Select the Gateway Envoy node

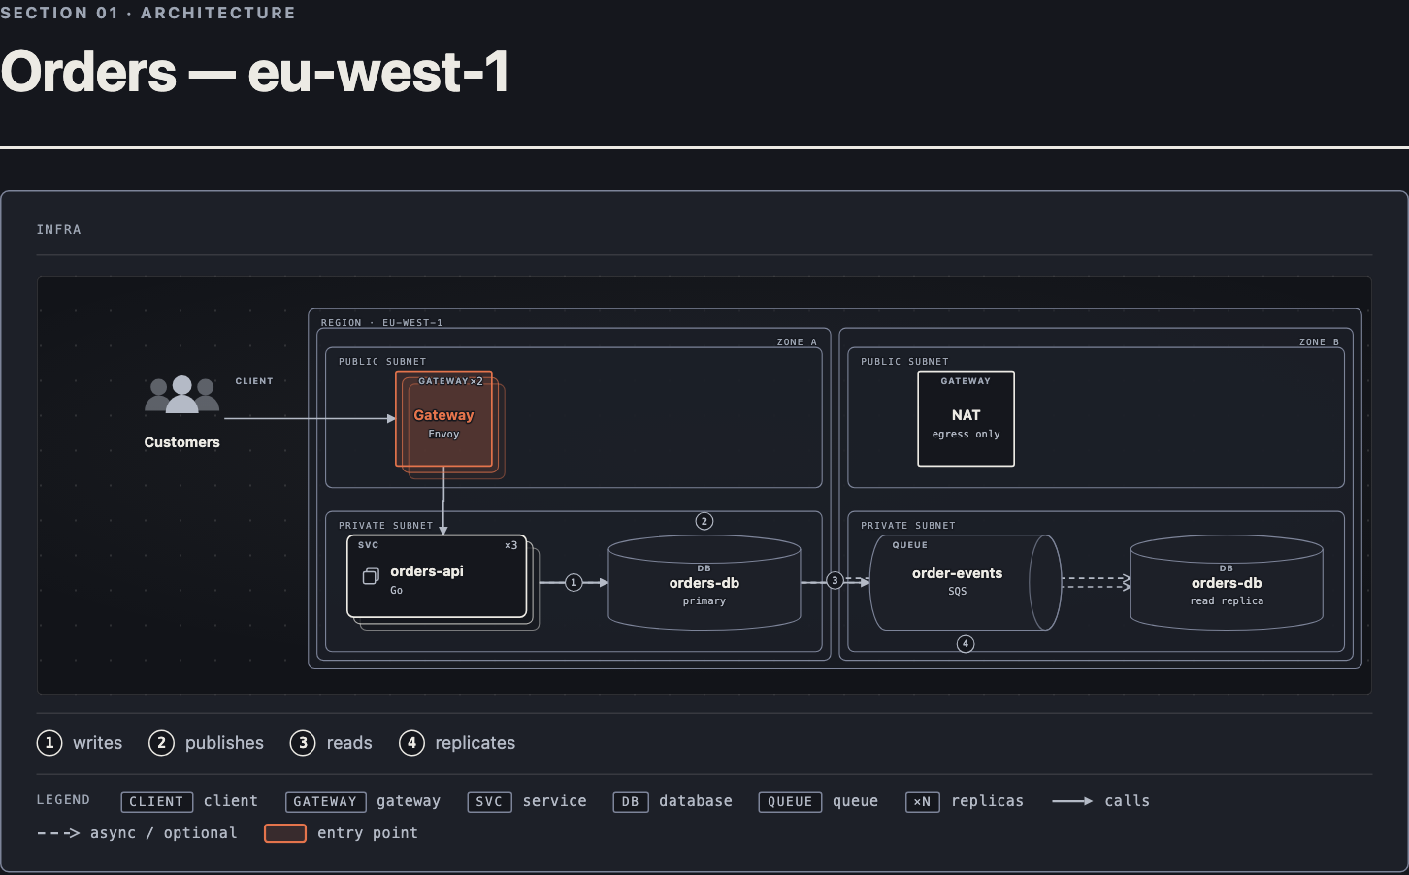click(x=443, y=419)
